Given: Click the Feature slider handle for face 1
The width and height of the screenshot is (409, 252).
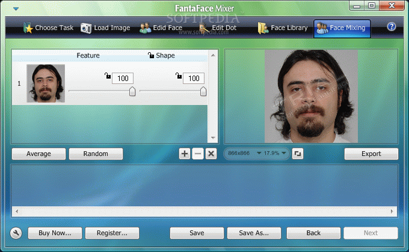Looking at the screenshot, I should 132,91.
